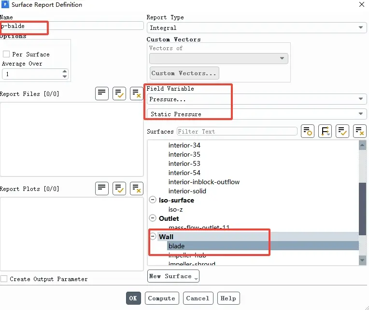Open Custom Vectors... button
Screen dimensions: 369x310
tap(184, 73)
